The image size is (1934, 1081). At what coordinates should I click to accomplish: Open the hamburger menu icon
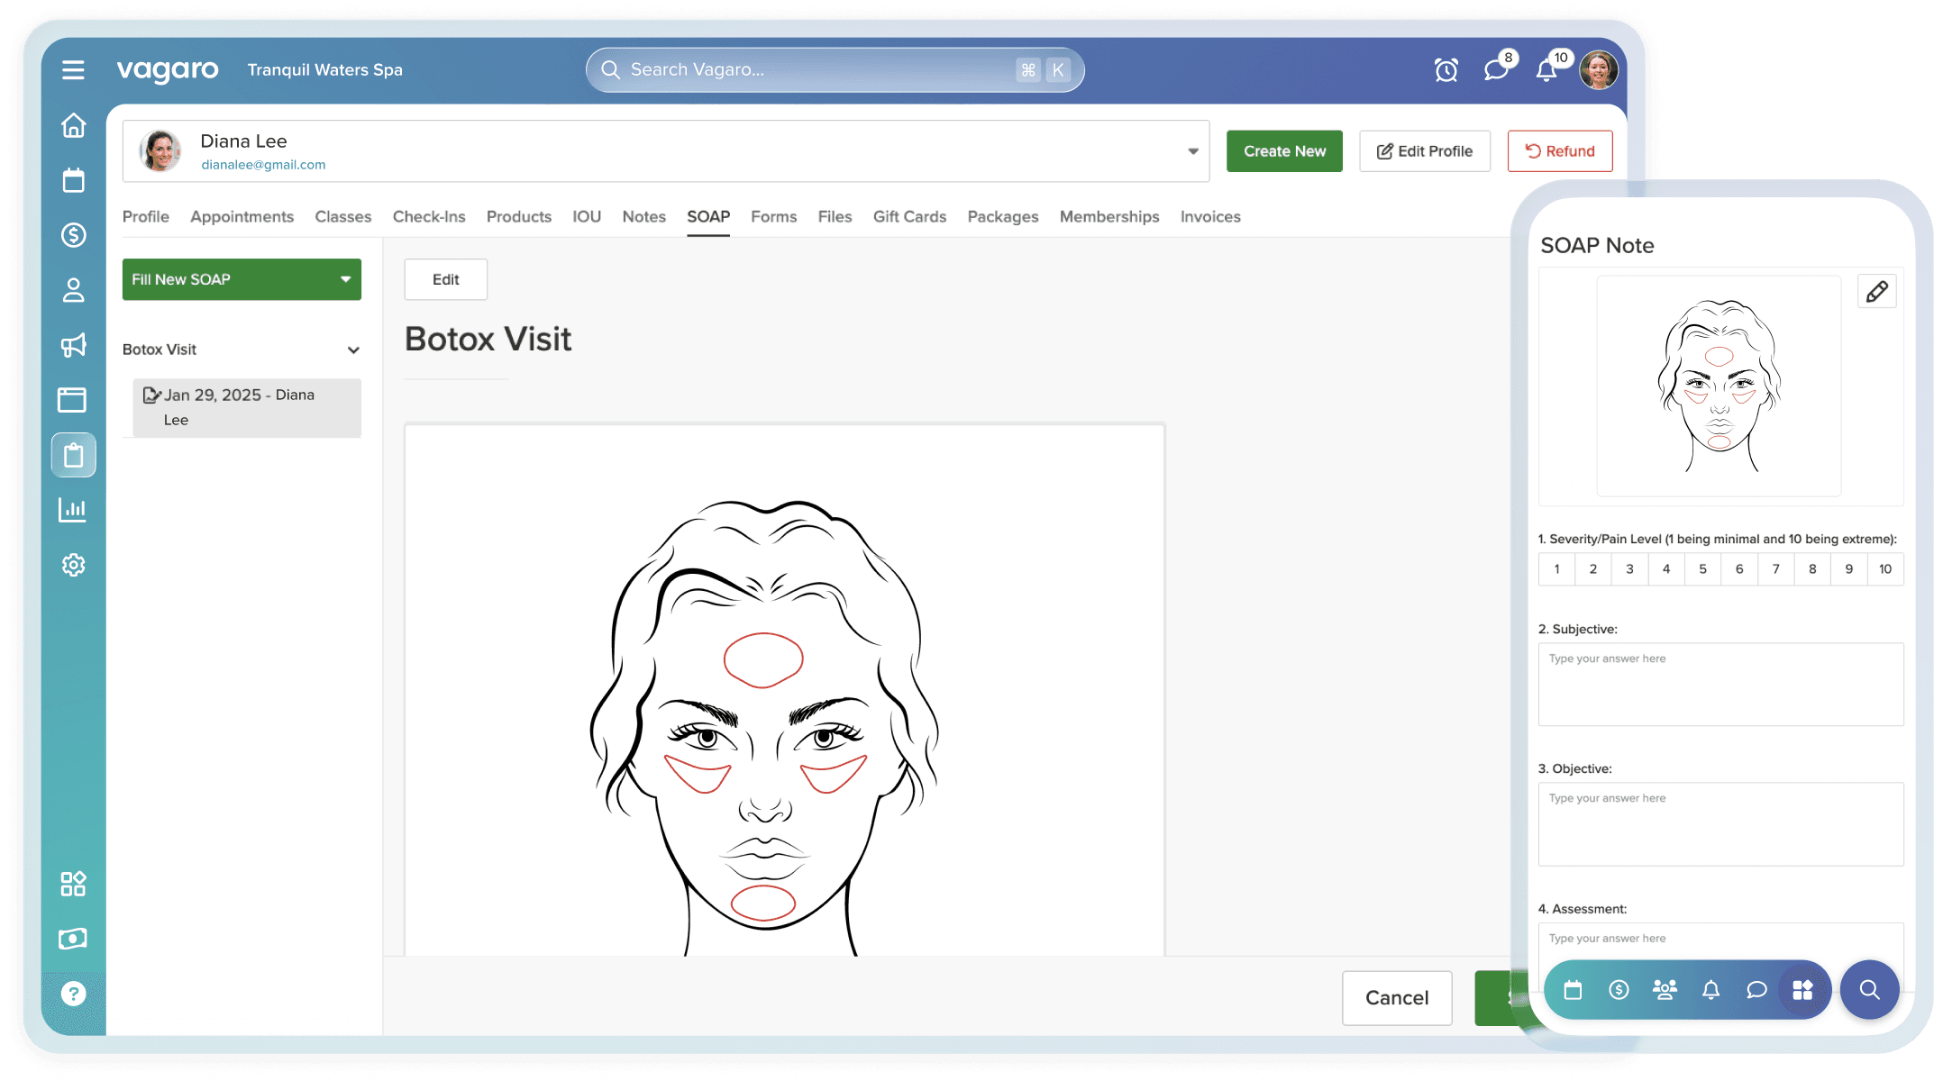73,69
